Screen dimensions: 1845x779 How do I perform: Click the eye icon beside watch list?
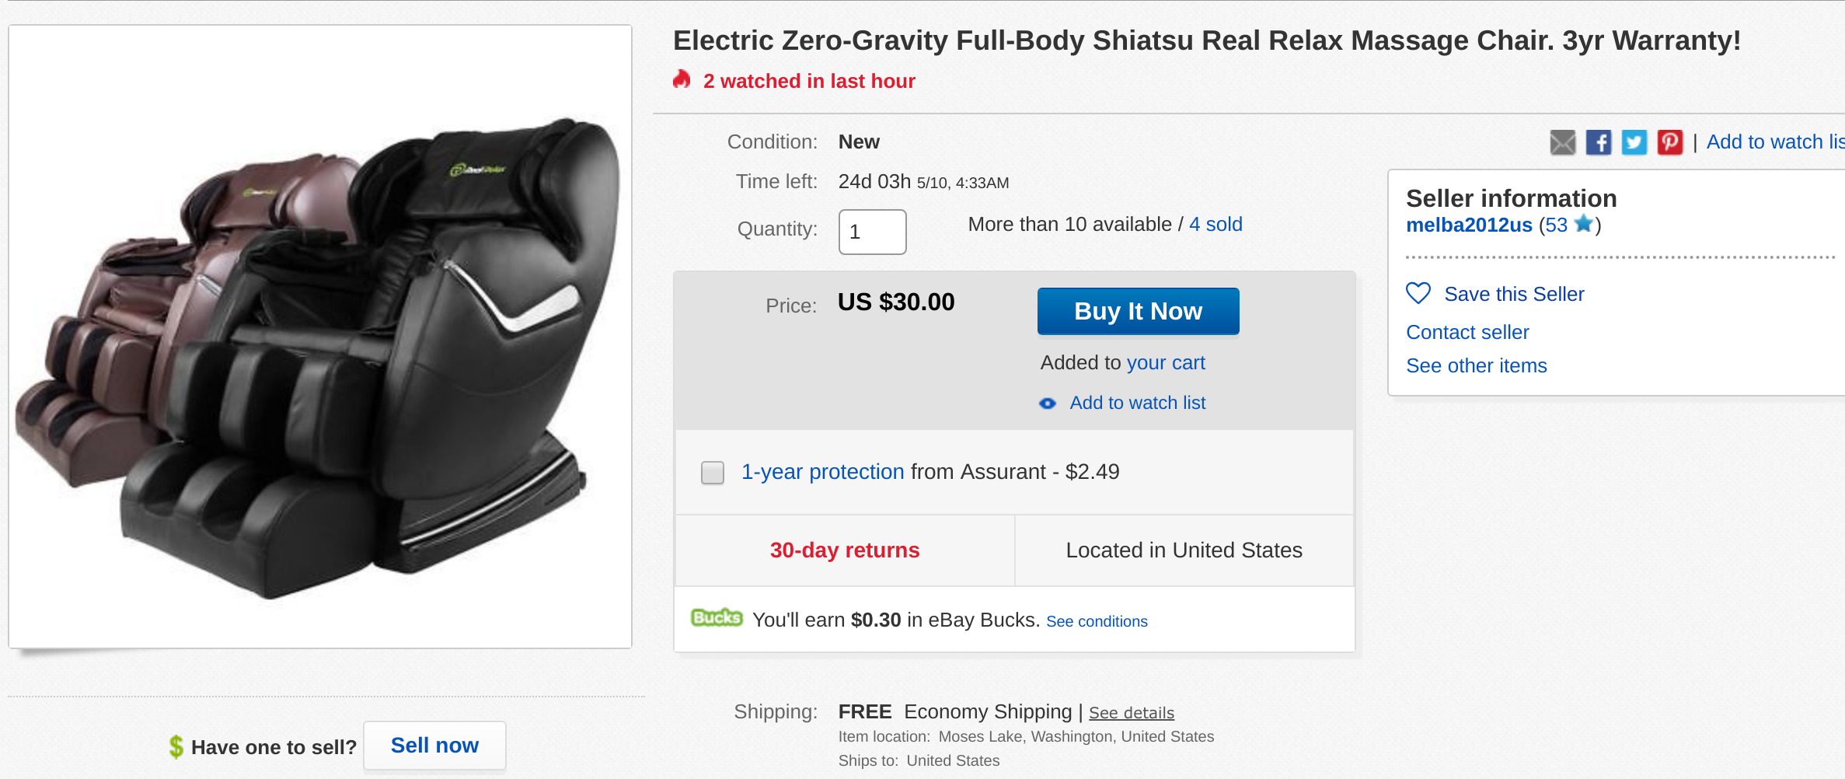[1048, 403]
